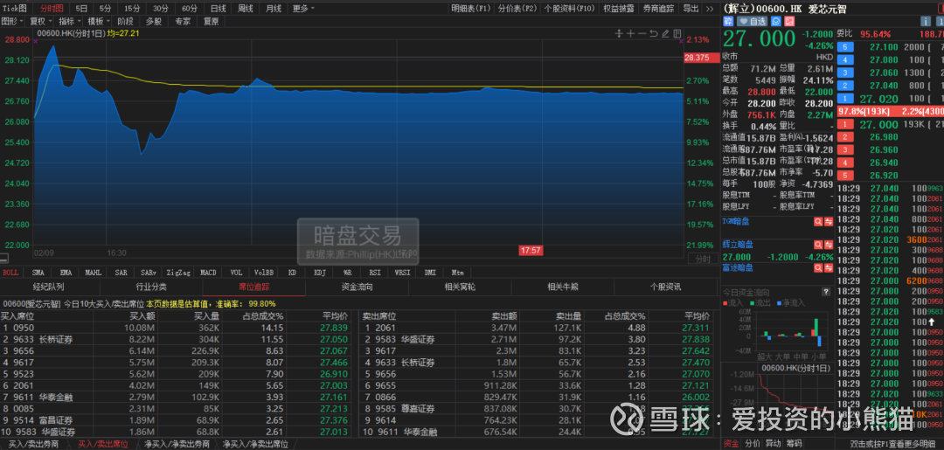Click the blue chat bubble icon
Screen dimensions: 944x450
tap(775, 21)
